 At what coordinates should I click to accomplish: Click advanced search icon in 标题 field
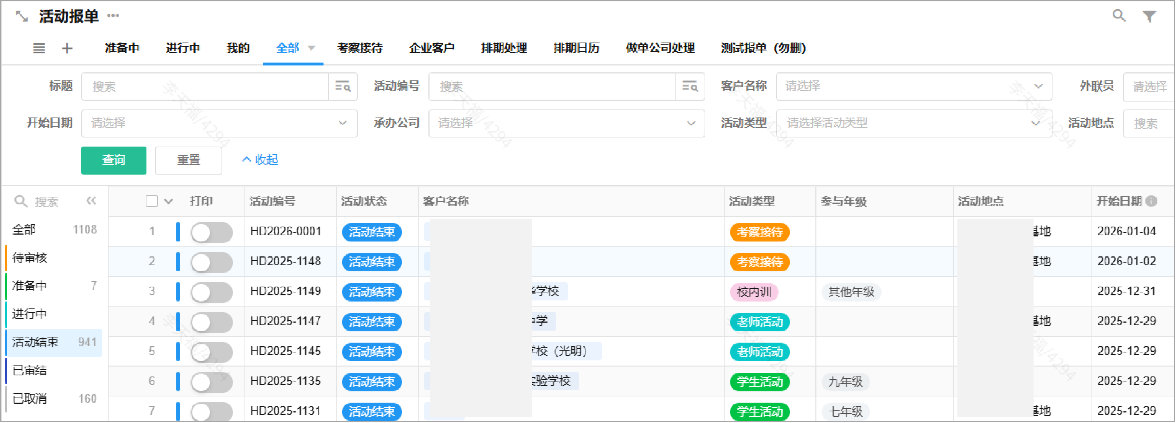(x=342, y=87)
